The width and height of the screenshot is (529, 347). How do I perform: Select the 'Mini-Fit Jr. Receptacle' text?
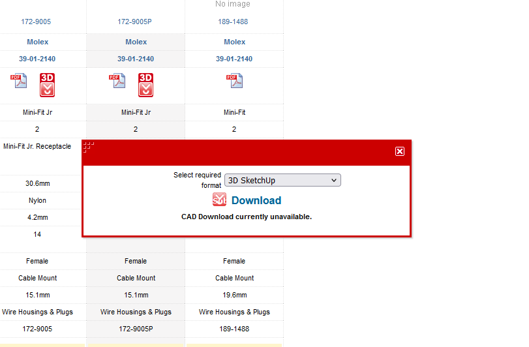pos(37,146)
